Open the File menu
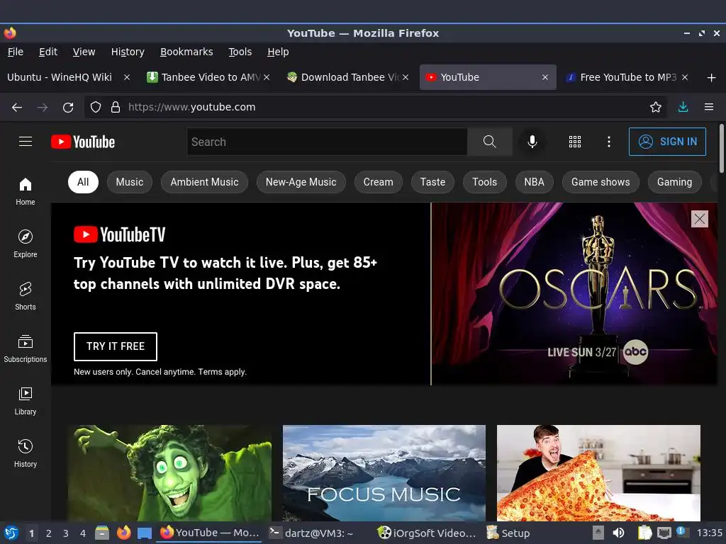726x544 pixels. [16, 52]
